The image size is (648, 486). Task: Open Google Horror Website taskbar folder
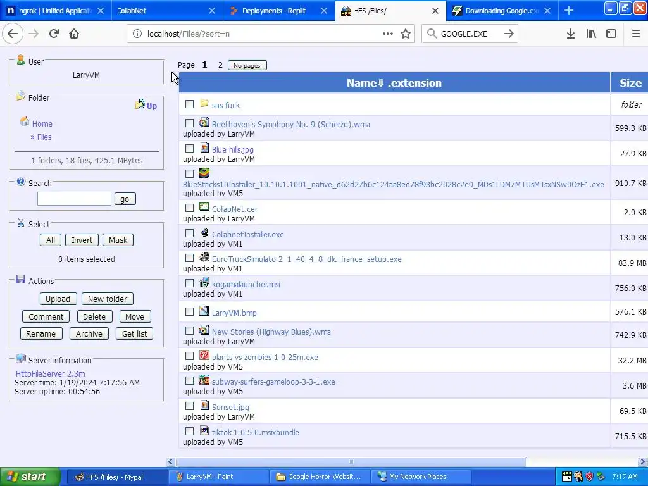[x=320, y=477]
